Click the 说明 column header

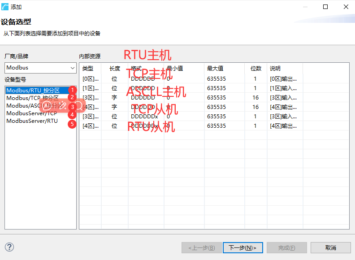tap(285, 69)
